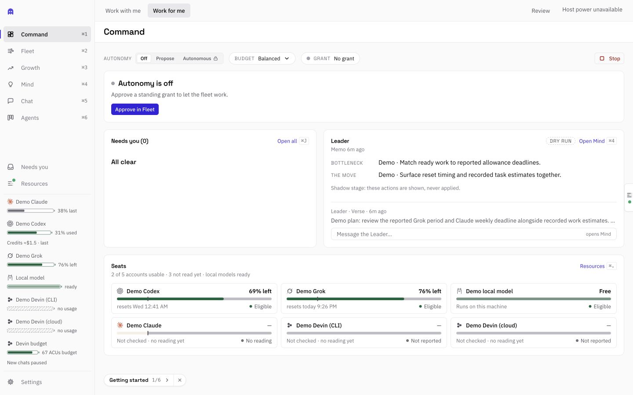Screen dimensions: 633x395
Task: Click the Host power unavailable status
Action: tap(592, 10)
